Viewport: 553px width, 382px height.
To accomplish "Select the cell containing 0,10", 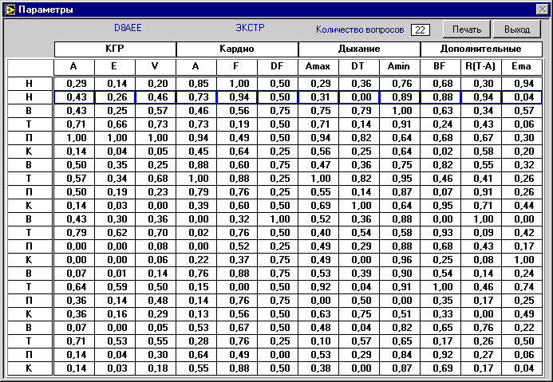I will (x=318, y=341).
